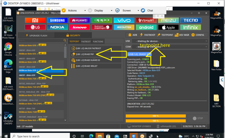Click the STOP button

pyautogui.click(x=198, y=118)
